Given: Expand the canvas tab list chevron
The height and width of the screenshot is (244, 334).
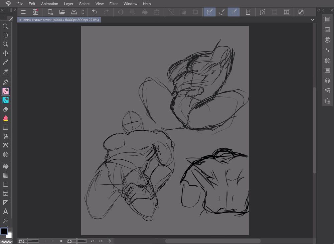Looking at the screenshot, I should [x=312, y=20].
